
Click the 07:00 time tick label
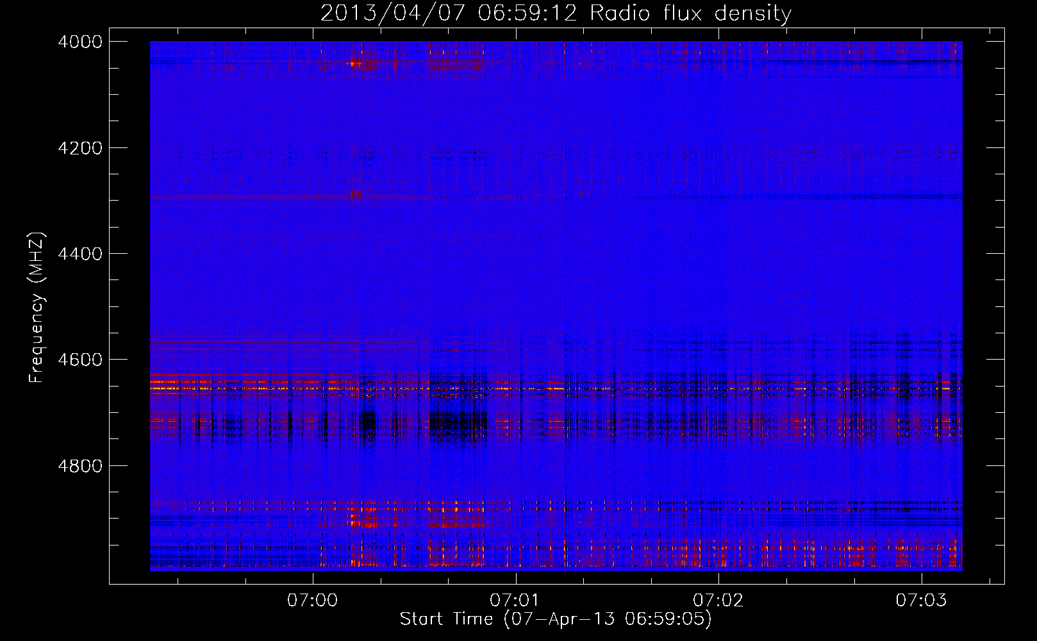pos(312,601)
